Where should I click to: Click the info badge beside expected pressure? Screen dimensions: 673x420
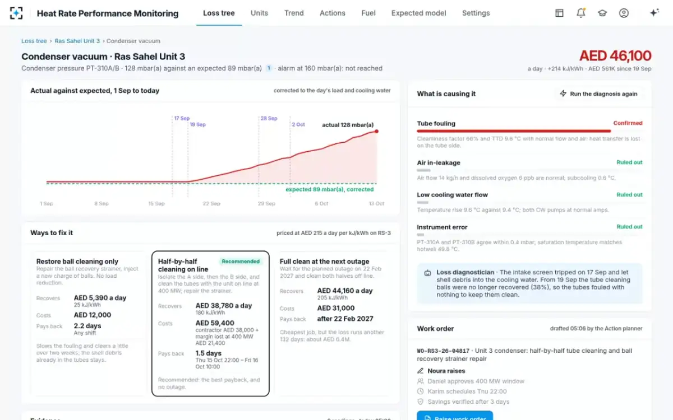(269, 68)
